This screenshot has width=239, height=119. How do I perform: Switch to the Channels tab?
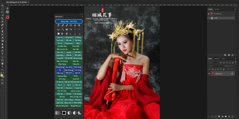tap(217, 59)
